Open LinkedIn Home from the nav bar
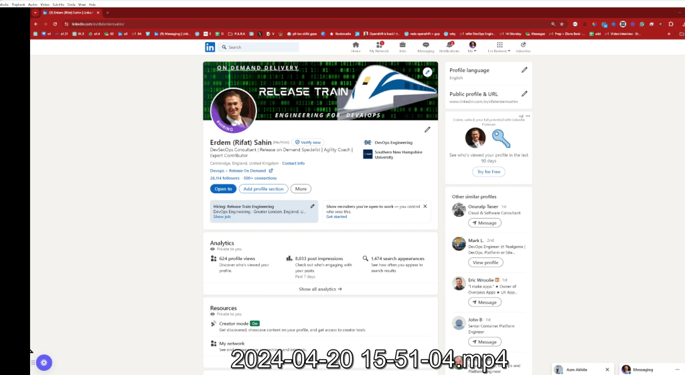 coord(356,47)
